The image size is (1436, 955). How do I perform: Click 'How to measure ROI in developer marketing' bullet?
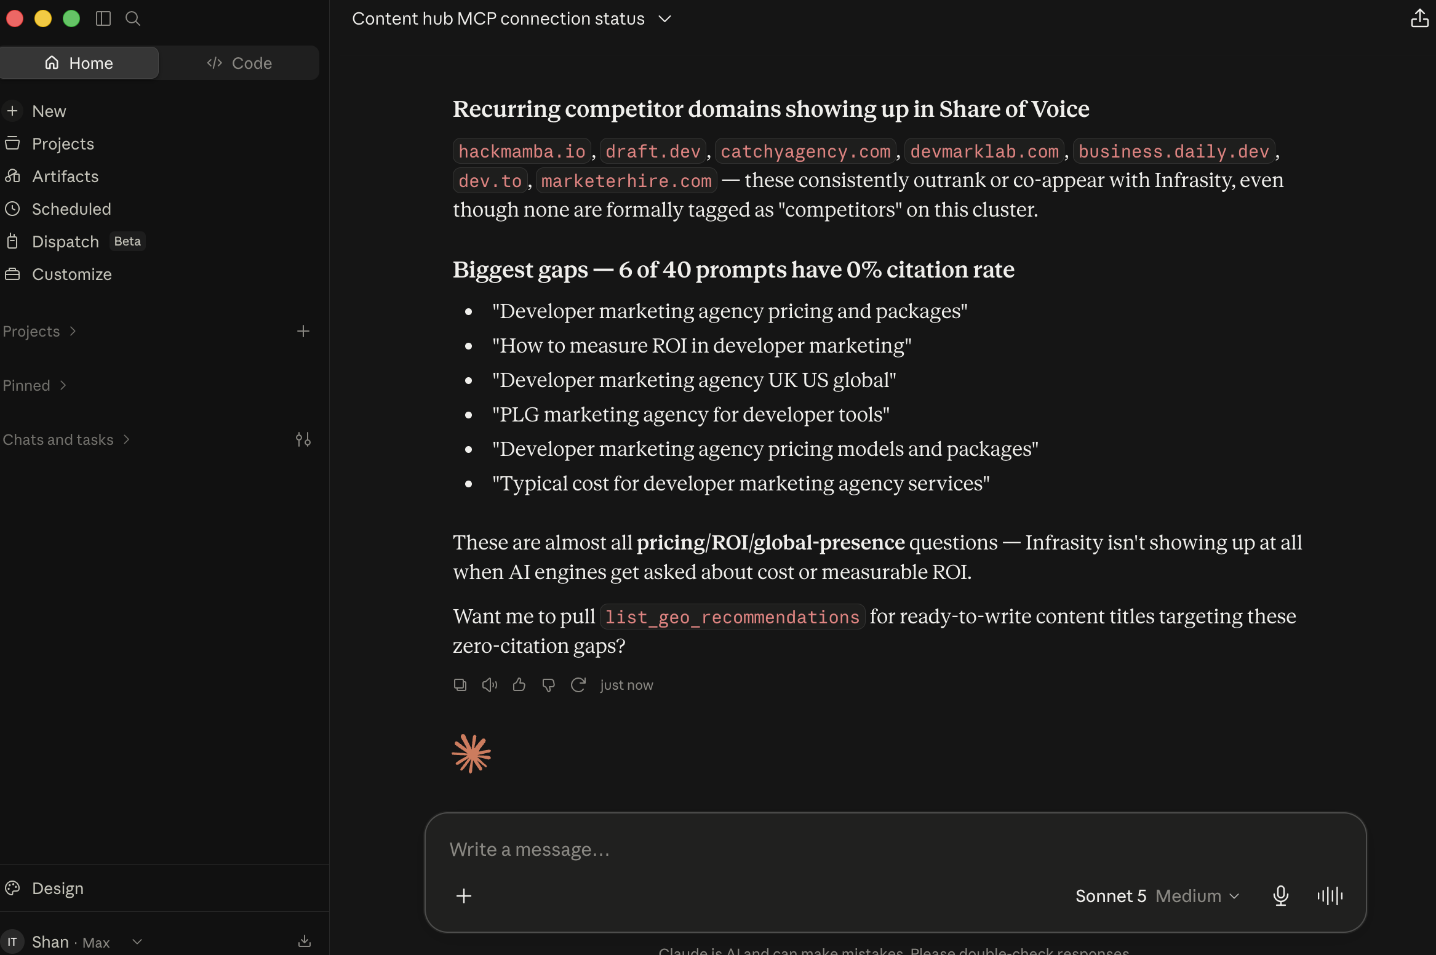click(701, 345)
